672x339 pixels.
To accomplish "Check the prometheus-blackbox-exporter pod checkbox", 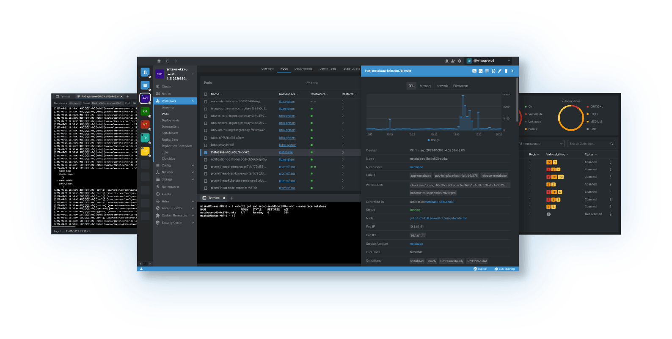I will coord(206,174).
